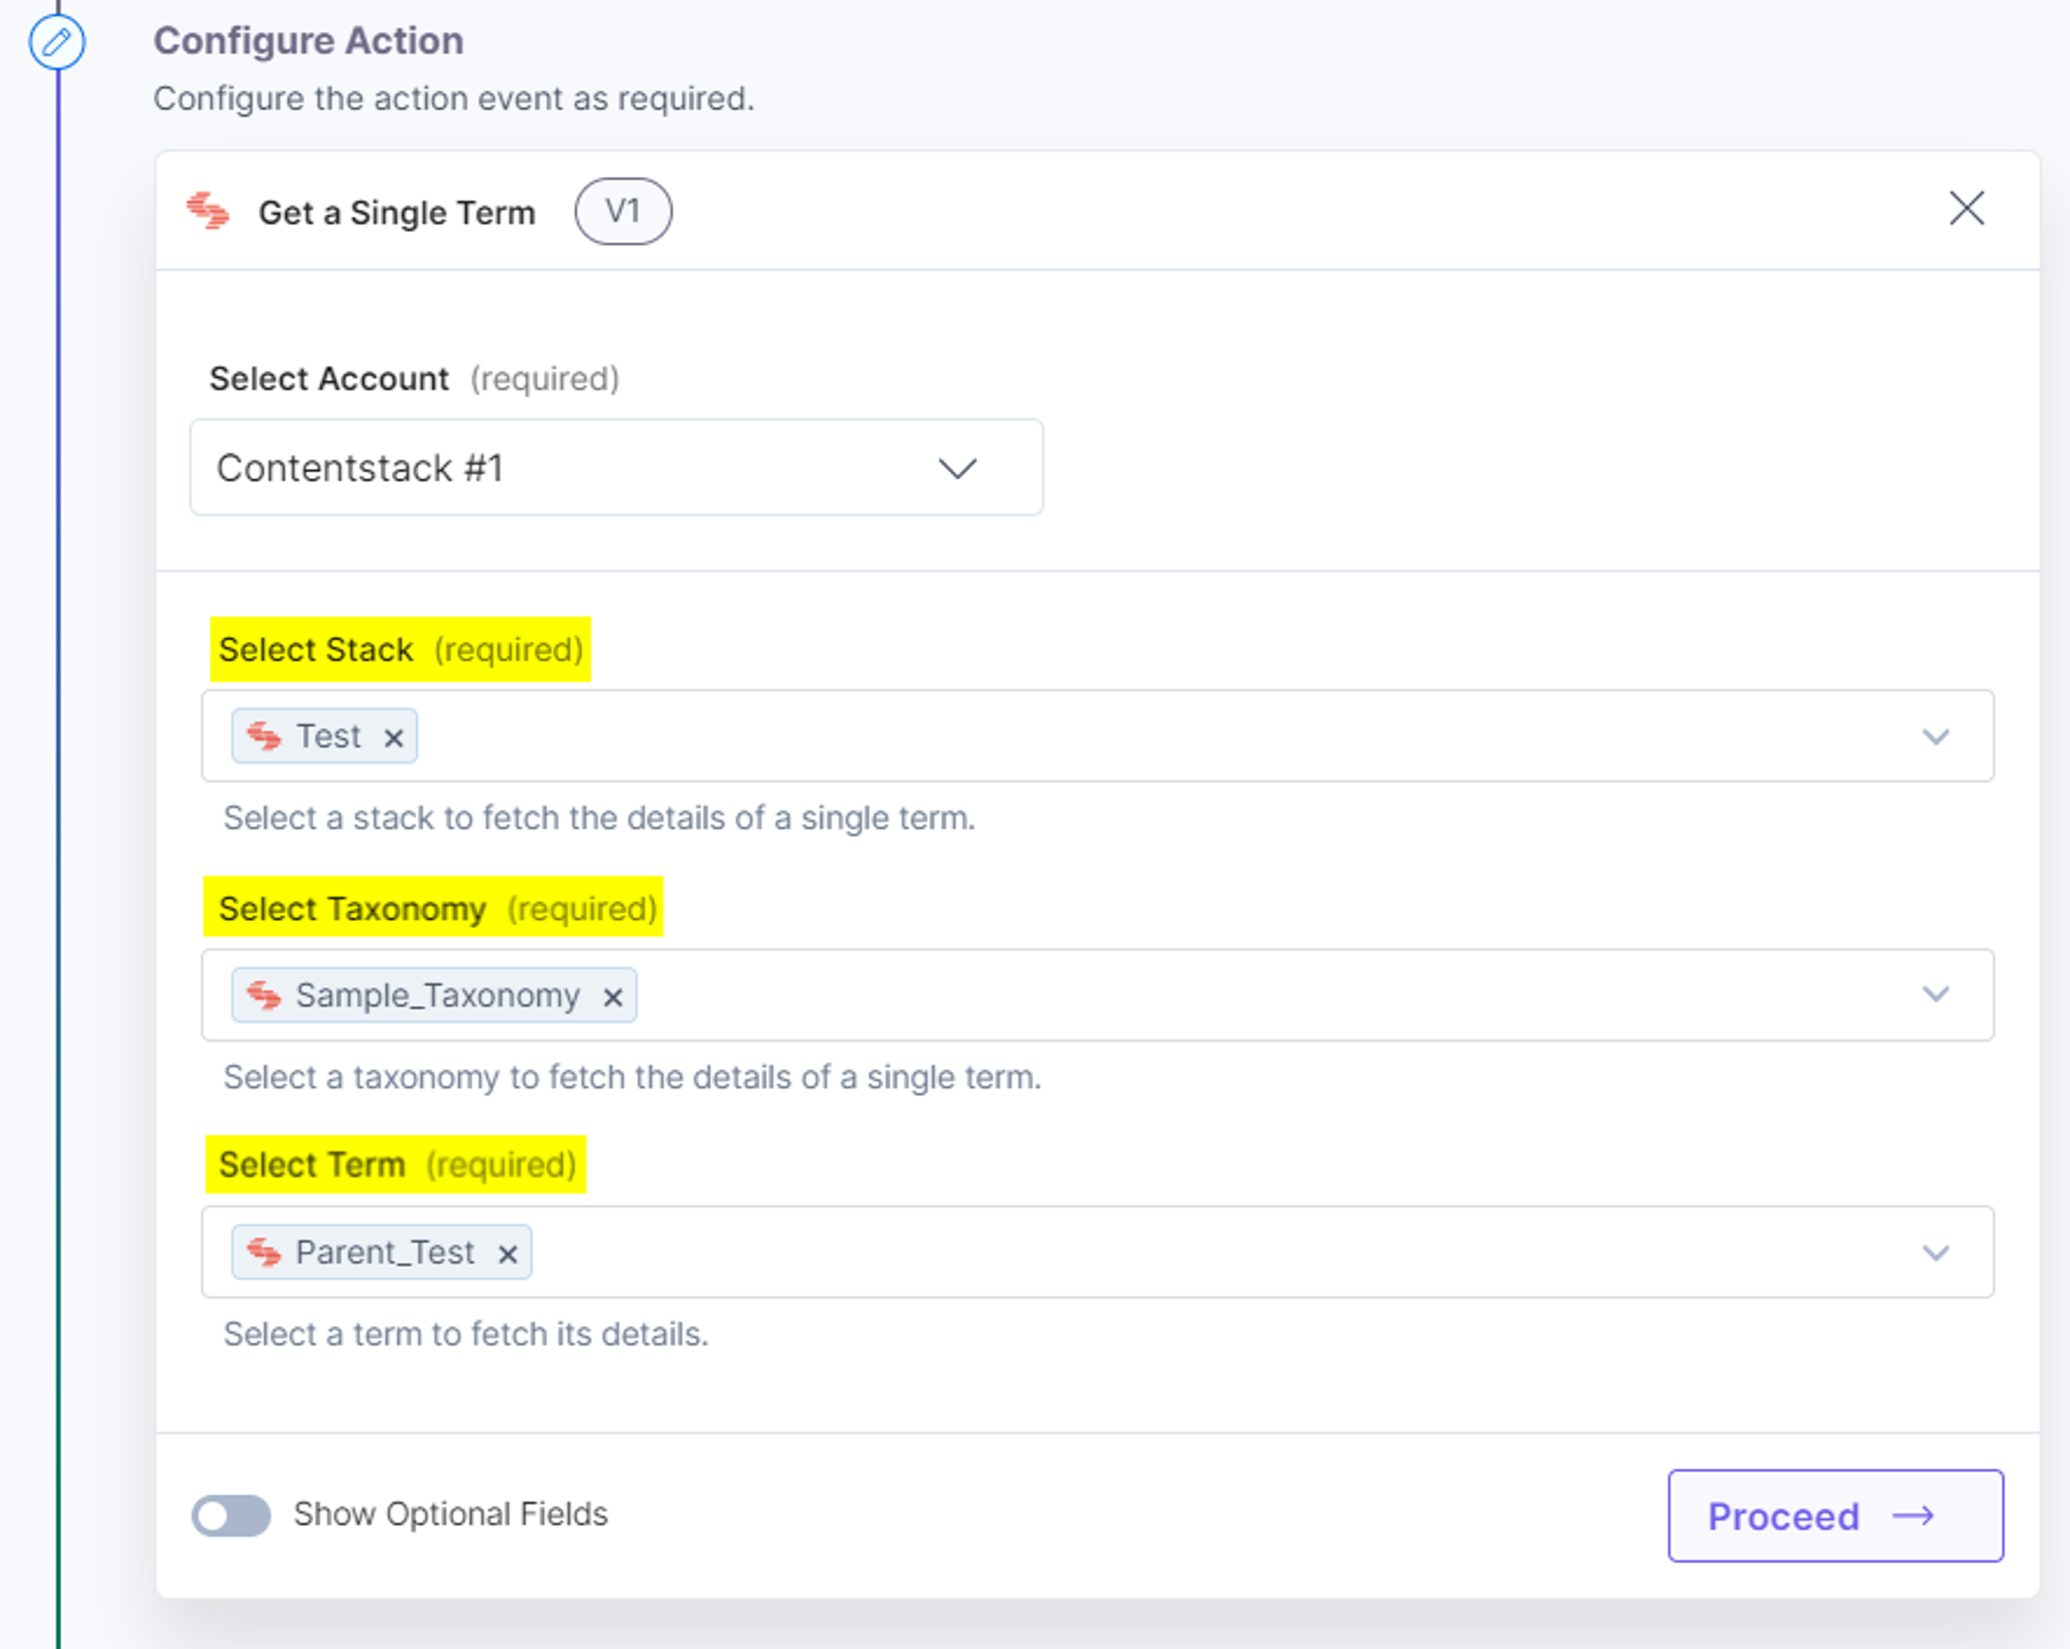Click the Select Term label
2070x1649 pixels.
point(312,1165)
